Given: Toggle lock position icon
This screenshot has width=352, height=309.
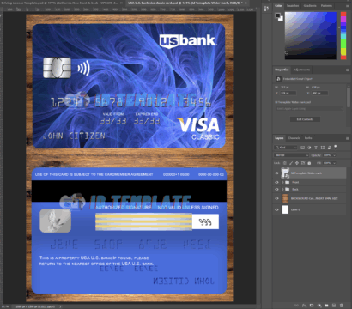Looking at the screenshot, I should point(297,163).
